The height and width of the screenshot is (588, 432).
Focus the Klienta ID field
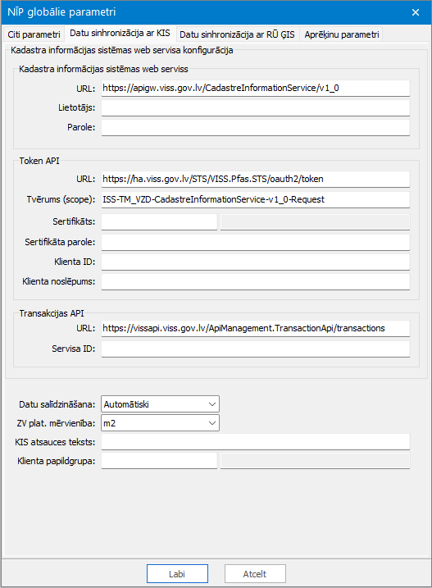(x=256, y=262)
